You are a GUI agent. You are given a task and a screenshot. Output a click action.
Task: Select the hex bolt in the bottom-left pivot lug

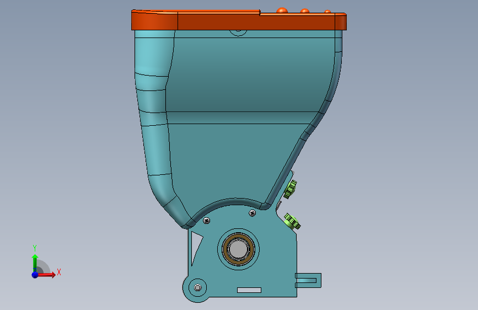[197, 288]
